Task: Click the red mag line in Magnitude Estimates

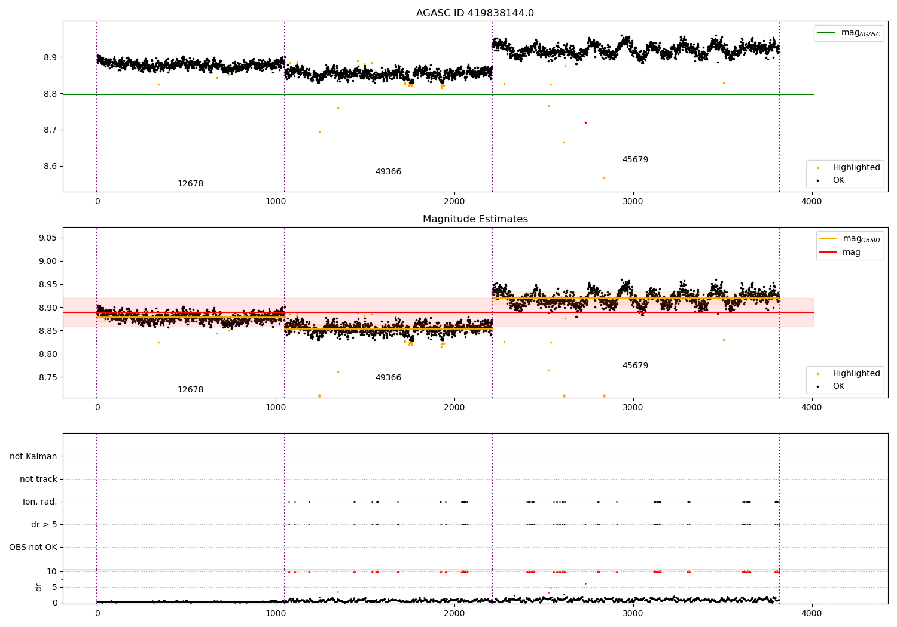Action: (438, 312)
